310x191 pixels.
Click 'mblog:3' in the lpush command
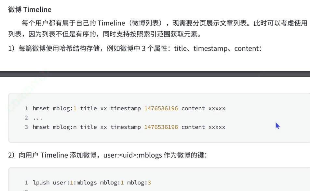tap(139, 183)
